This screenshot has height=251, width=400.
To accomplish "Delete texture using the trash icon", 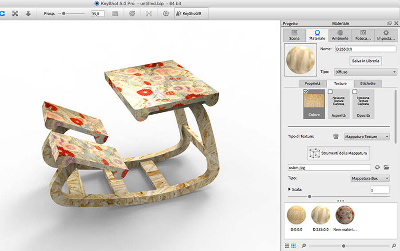I will pyautogui.click(x=336, y=136).
